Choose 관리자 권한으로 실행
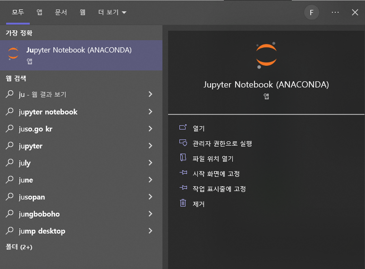The width and height of the screenshot is (365, 269). (222, 143)
